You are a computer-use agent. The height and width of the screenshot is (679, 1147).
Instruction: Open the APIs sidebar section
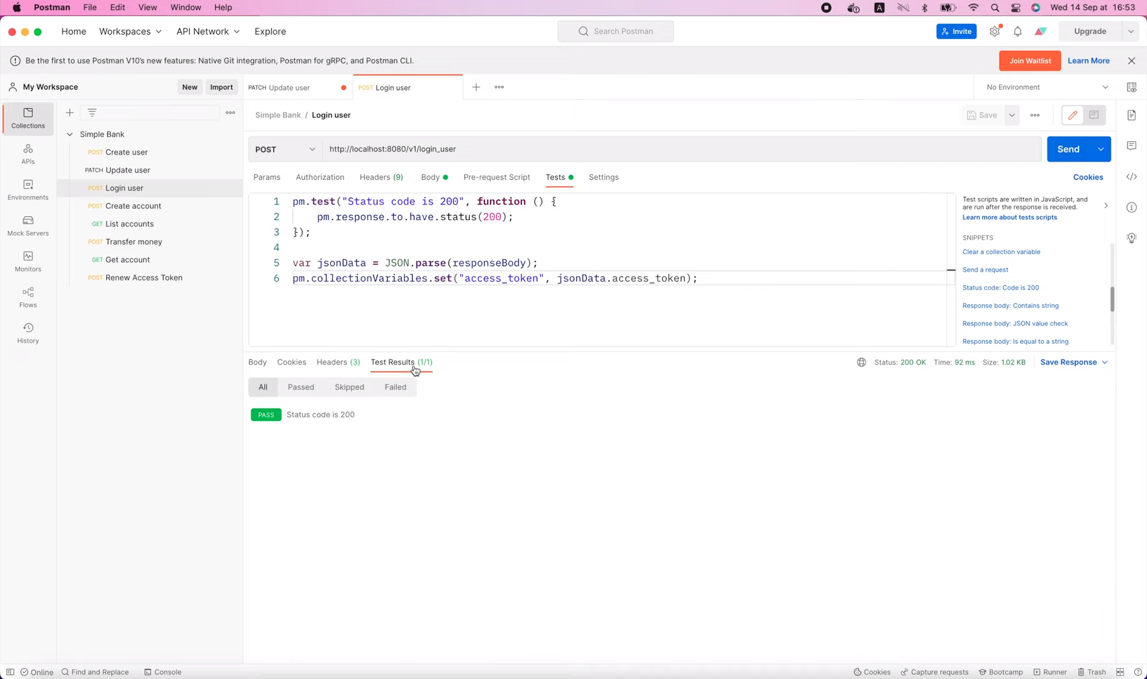[x=28, y=154]
